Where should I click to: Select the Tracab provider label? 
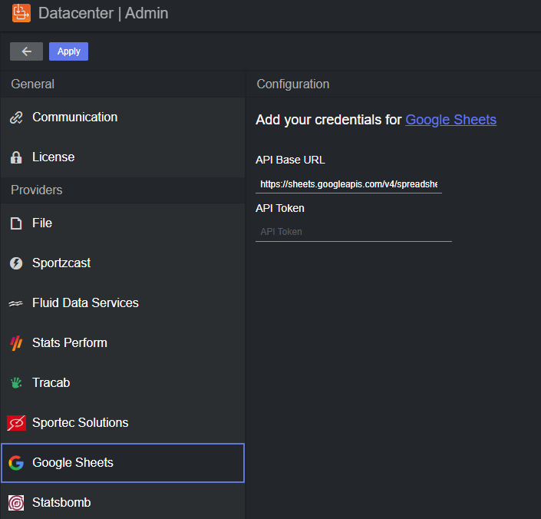click(51, 383)
